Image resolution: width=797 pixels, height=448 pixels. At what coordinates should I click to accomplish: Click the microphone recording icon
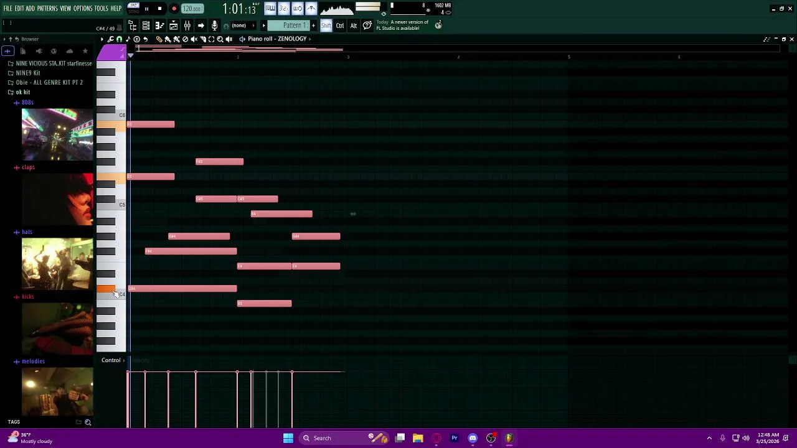(214, 26)
